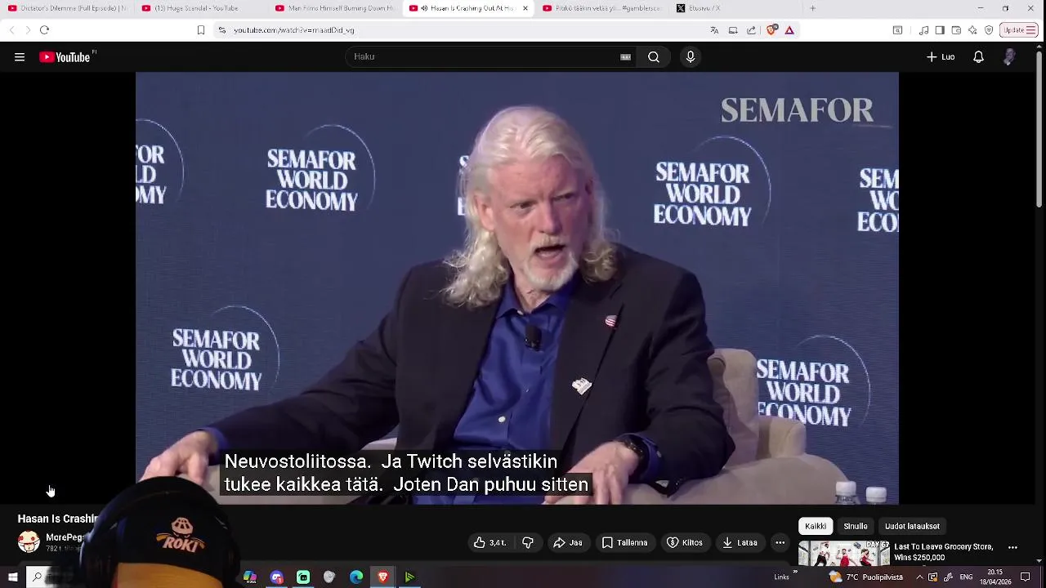Run the YouTube search magnifier button
Image resolution: width=1046 pixels, height=588 pixels.
tap(654, 57)
